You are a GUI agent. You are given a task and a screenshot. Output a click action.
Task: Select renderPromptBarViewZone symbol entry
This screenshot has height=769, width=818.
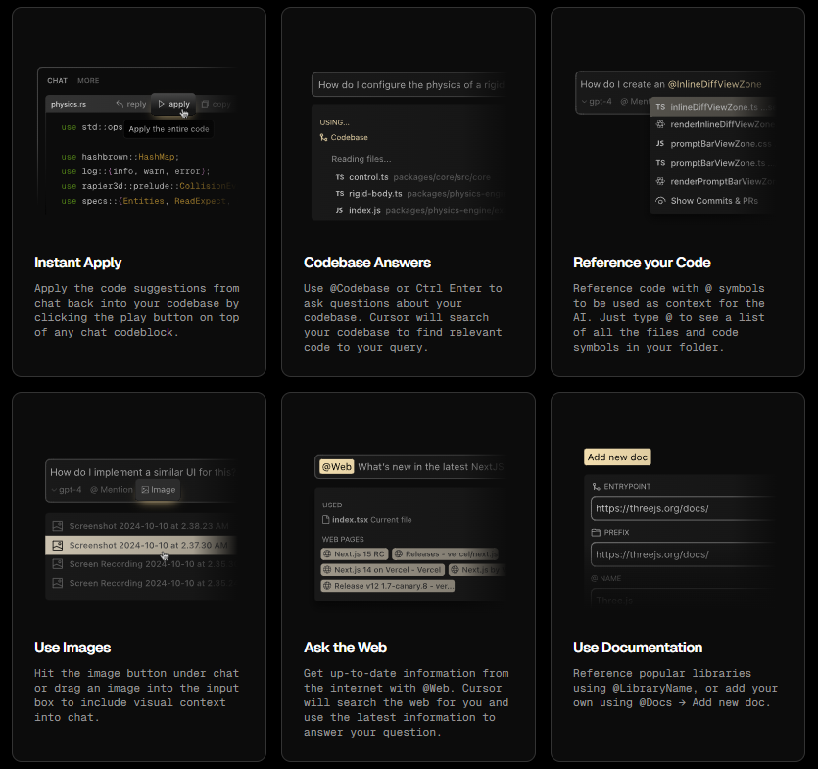[712, 181]
